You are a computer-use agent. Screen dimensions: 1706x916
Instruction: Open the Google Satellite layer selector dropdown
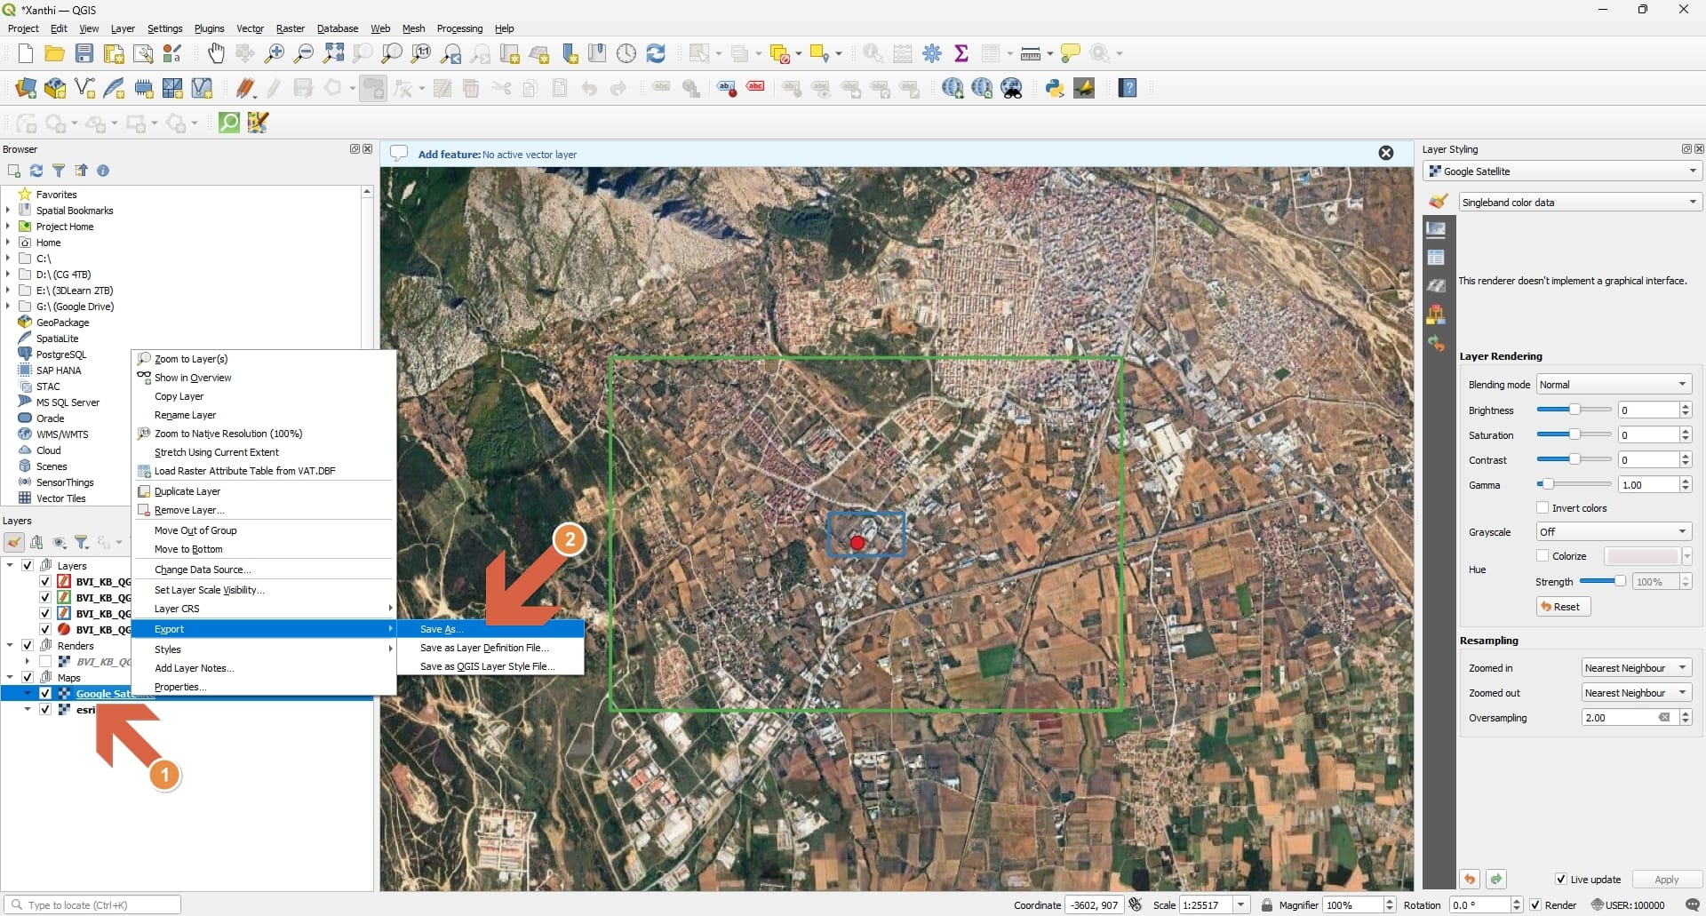point(1563,171)
